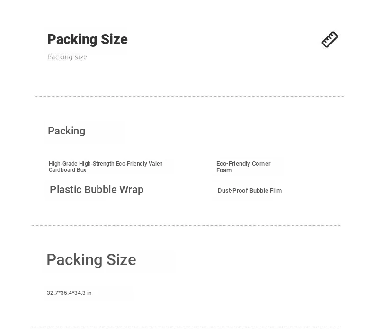Screen dimensions: 374x329
Task: Click the dashed divider above gray Packing Size
Action: (x=186, y=225)
